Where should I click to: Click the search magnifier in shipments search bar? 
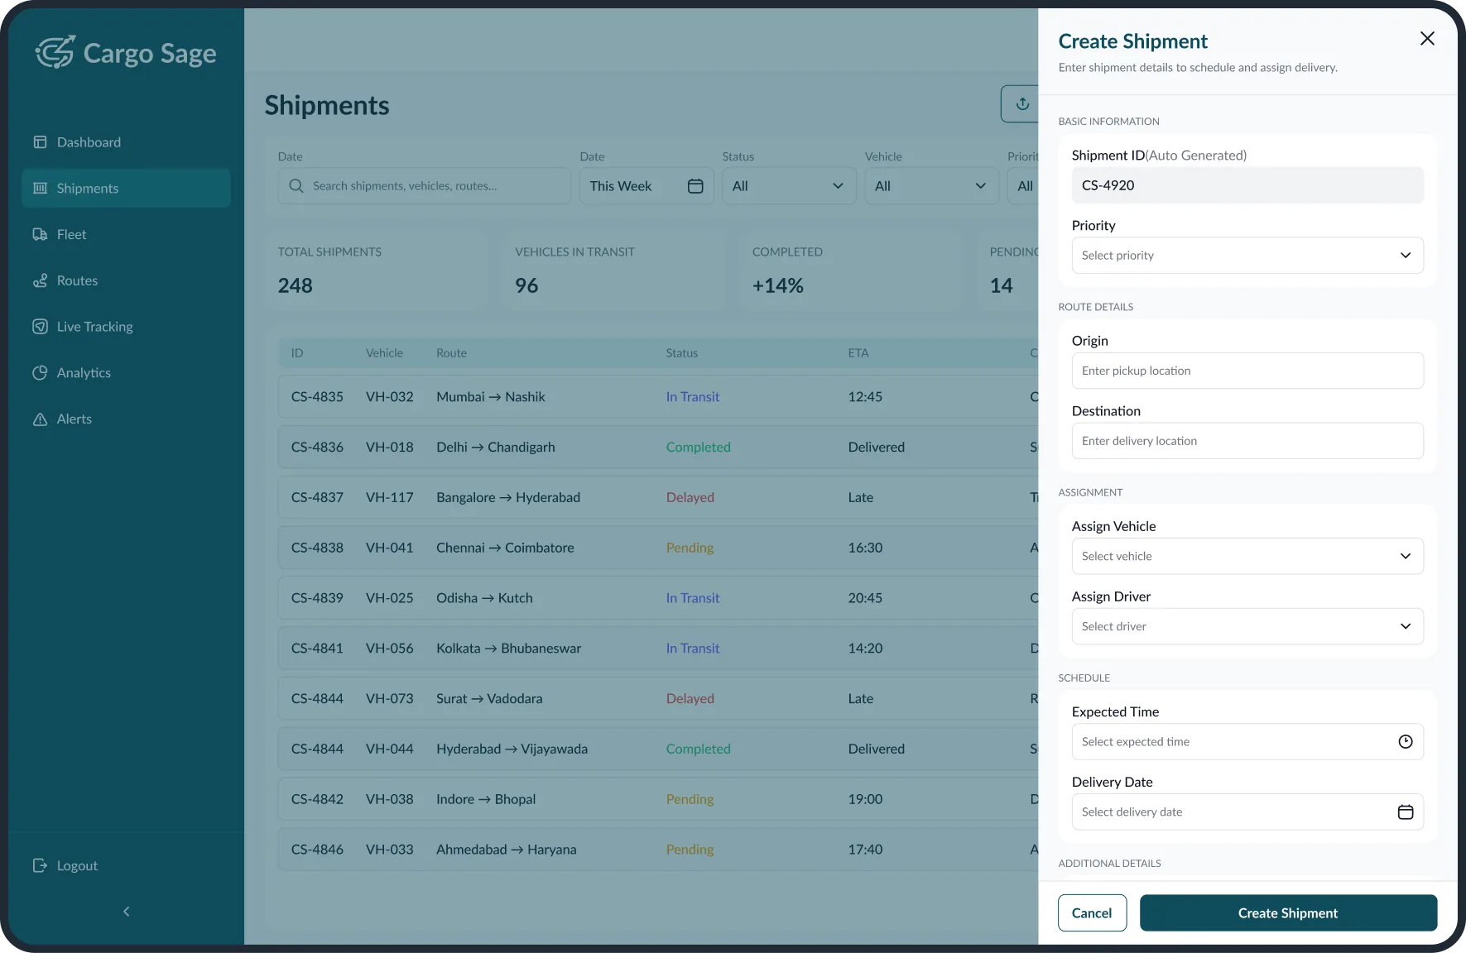point(296,186)
